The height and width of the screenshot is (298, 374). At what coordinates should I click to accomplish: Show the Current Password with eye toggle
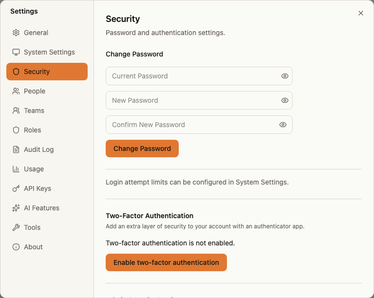[285, 76]
